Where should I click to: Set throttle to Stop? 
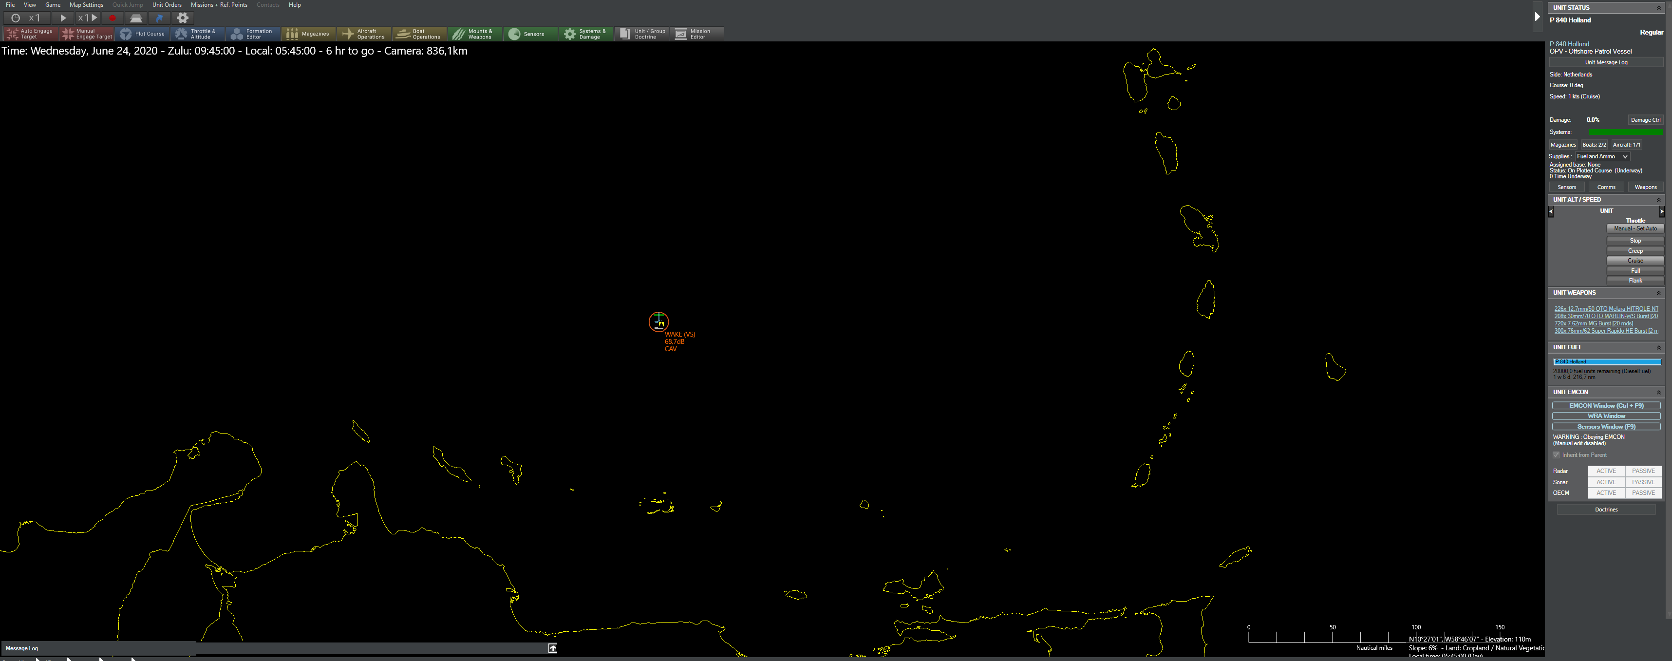pos(1635,241)
